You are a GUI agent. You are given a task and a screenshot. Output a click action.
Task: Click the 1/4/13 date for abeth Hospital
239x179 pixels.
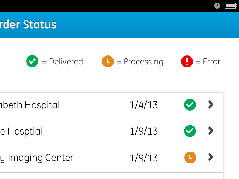click(x=144, y=105)
